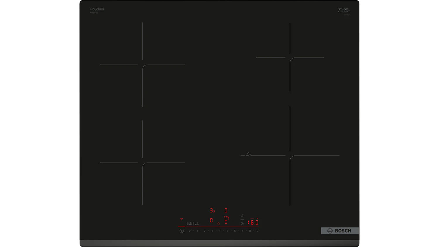Tap the pan sensor marking on the cooking surface

point(248,154)
